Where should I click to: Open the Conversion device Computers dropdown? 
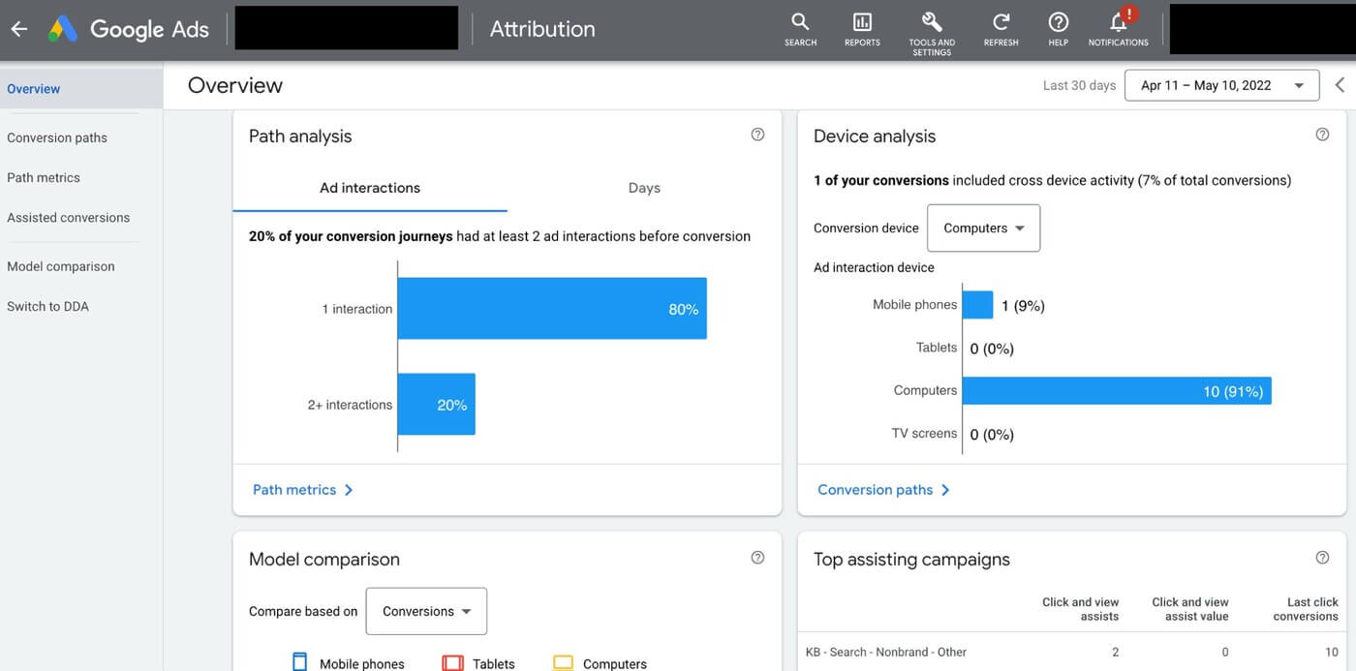[x=983, y=228]
